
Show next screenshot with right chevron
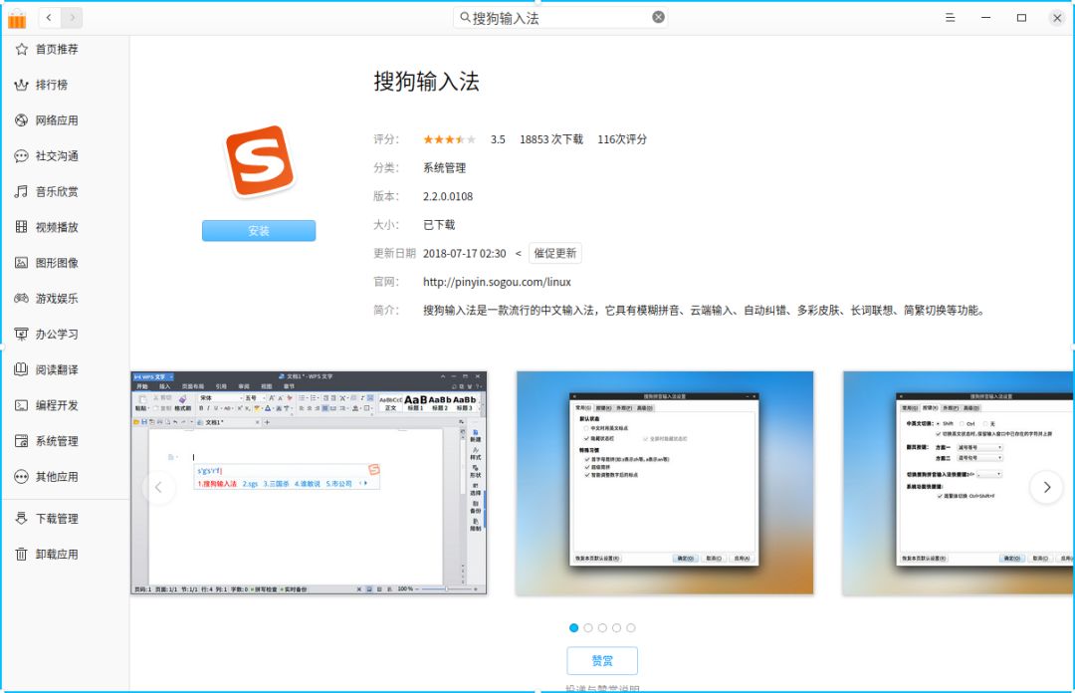pyautogui.click(x=1046, y=487)
